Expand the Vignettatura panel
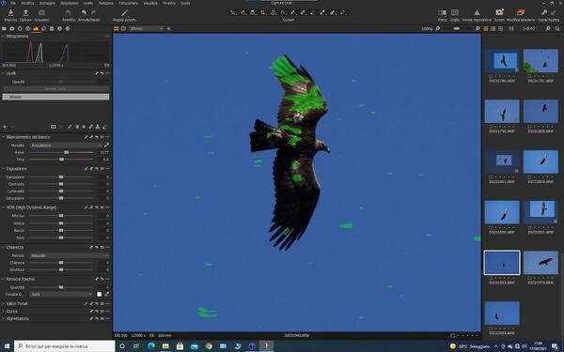The height and width of the screenshot is (352, 564). point(3,319)
